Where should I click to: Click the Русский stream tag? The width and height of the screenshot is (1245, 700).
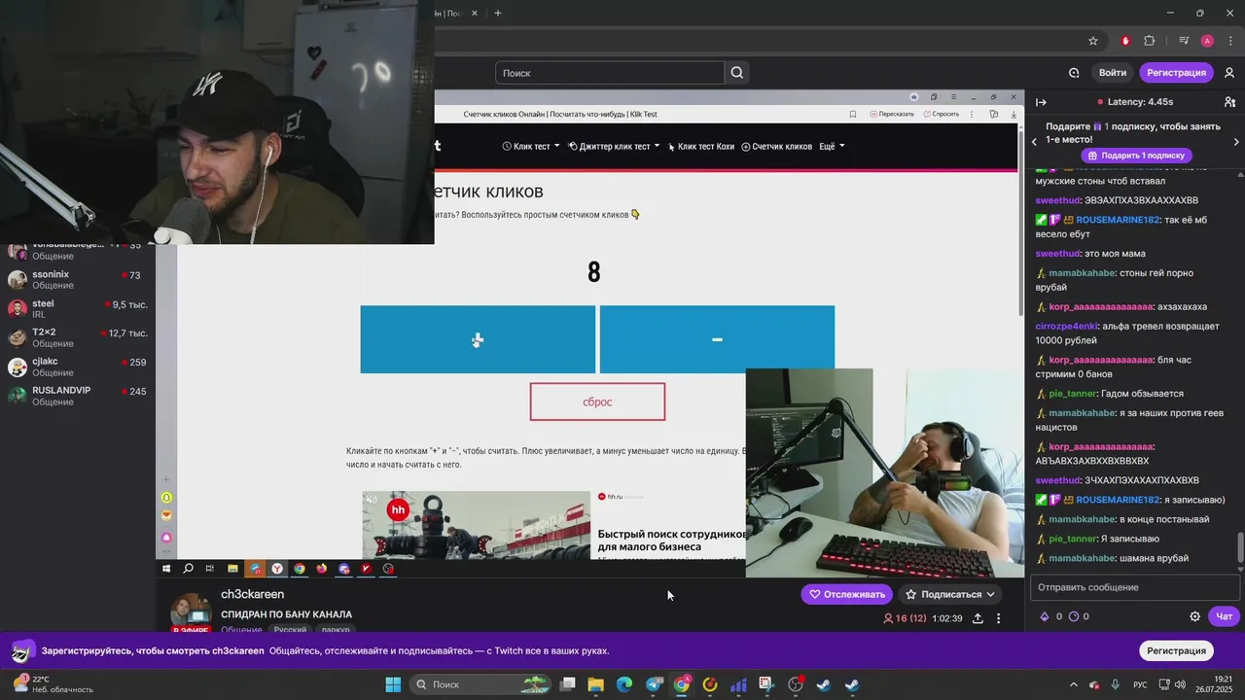(x=289, y=630)
